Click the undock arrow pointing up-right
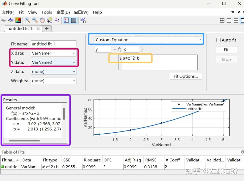Screen dimensions: 244x181 coord(239,12)
